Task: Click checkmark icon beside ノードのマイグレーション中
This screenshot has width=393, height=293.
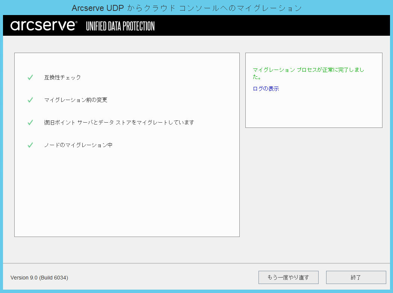Action: click(x=30, y=145)
